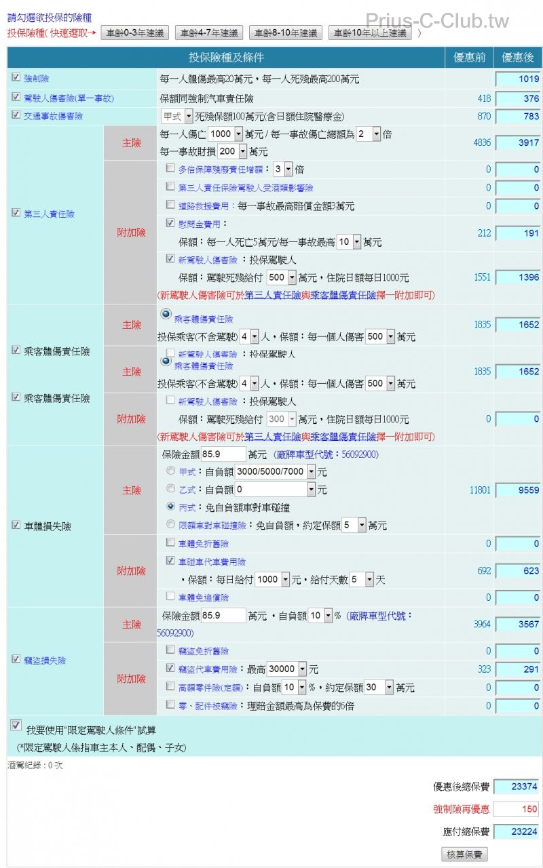Open the 駕駛死殘給付 500 萬元 dropdown
The image size is (543, 868).
(x=282, y=277)
